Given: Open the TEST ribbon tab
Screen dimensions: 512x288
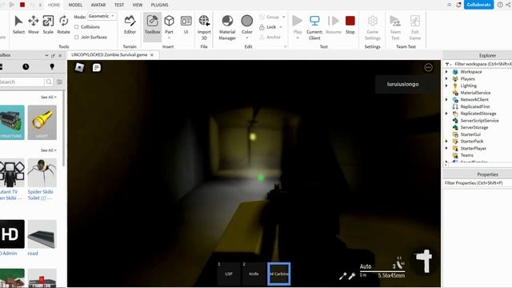Looking at the screenshot, I should [119, 5].
